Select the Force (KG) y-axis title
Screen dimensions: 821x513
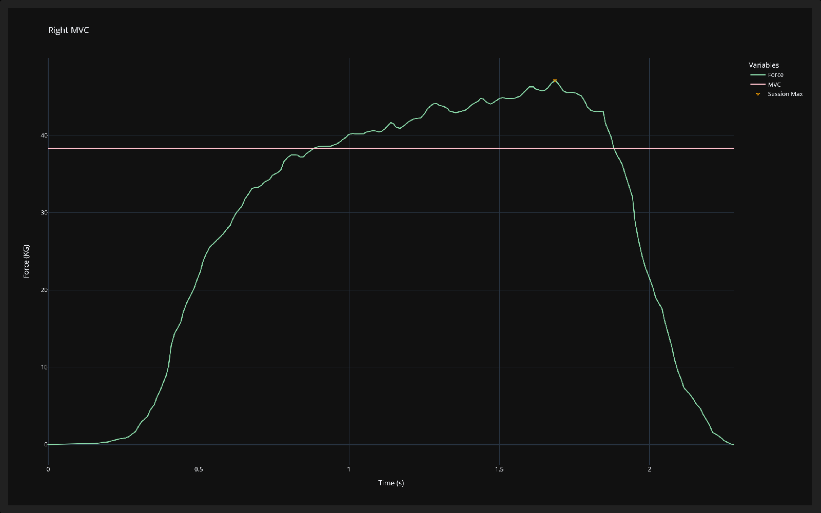[26, 261]
